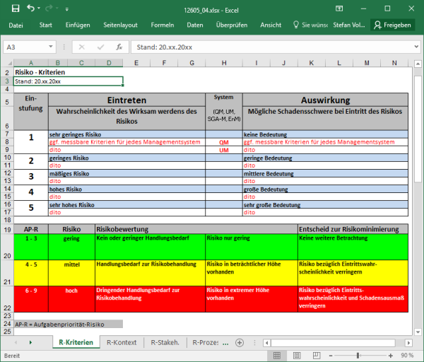This screenshot has width=424, height=362.
Task: Switch to the R-Kontext sheet tab
Action: tap(122, 343)
